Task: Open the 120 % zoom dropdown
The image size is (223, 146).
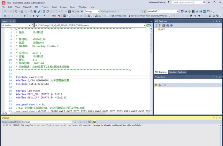Action: [x=10, y=113]
